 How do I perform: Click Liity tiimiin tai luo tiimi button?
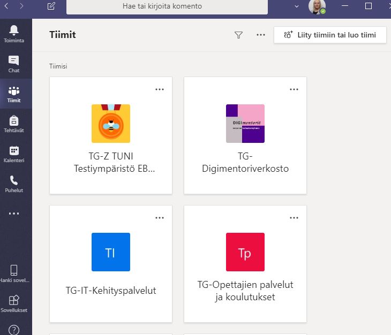click(x=330, y=35)
